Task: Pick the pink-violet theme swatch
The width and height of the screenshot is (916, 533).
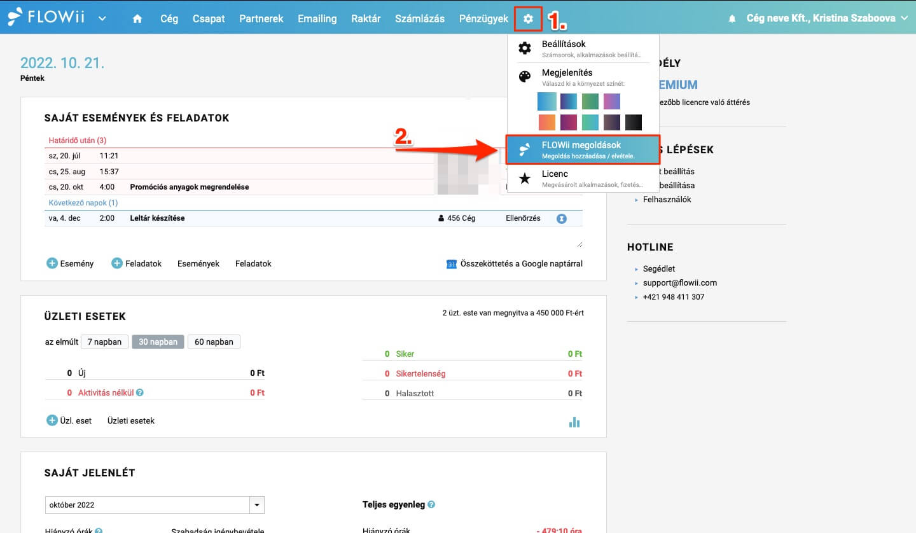Action: (612, 101)
